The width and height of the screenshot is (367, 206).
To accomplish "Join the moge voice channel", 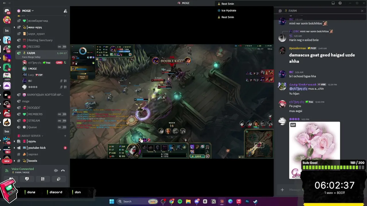I will [42, 101].
